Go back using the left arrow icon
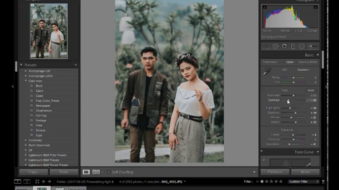Screen dimensions: 339x190 (44, 182)
